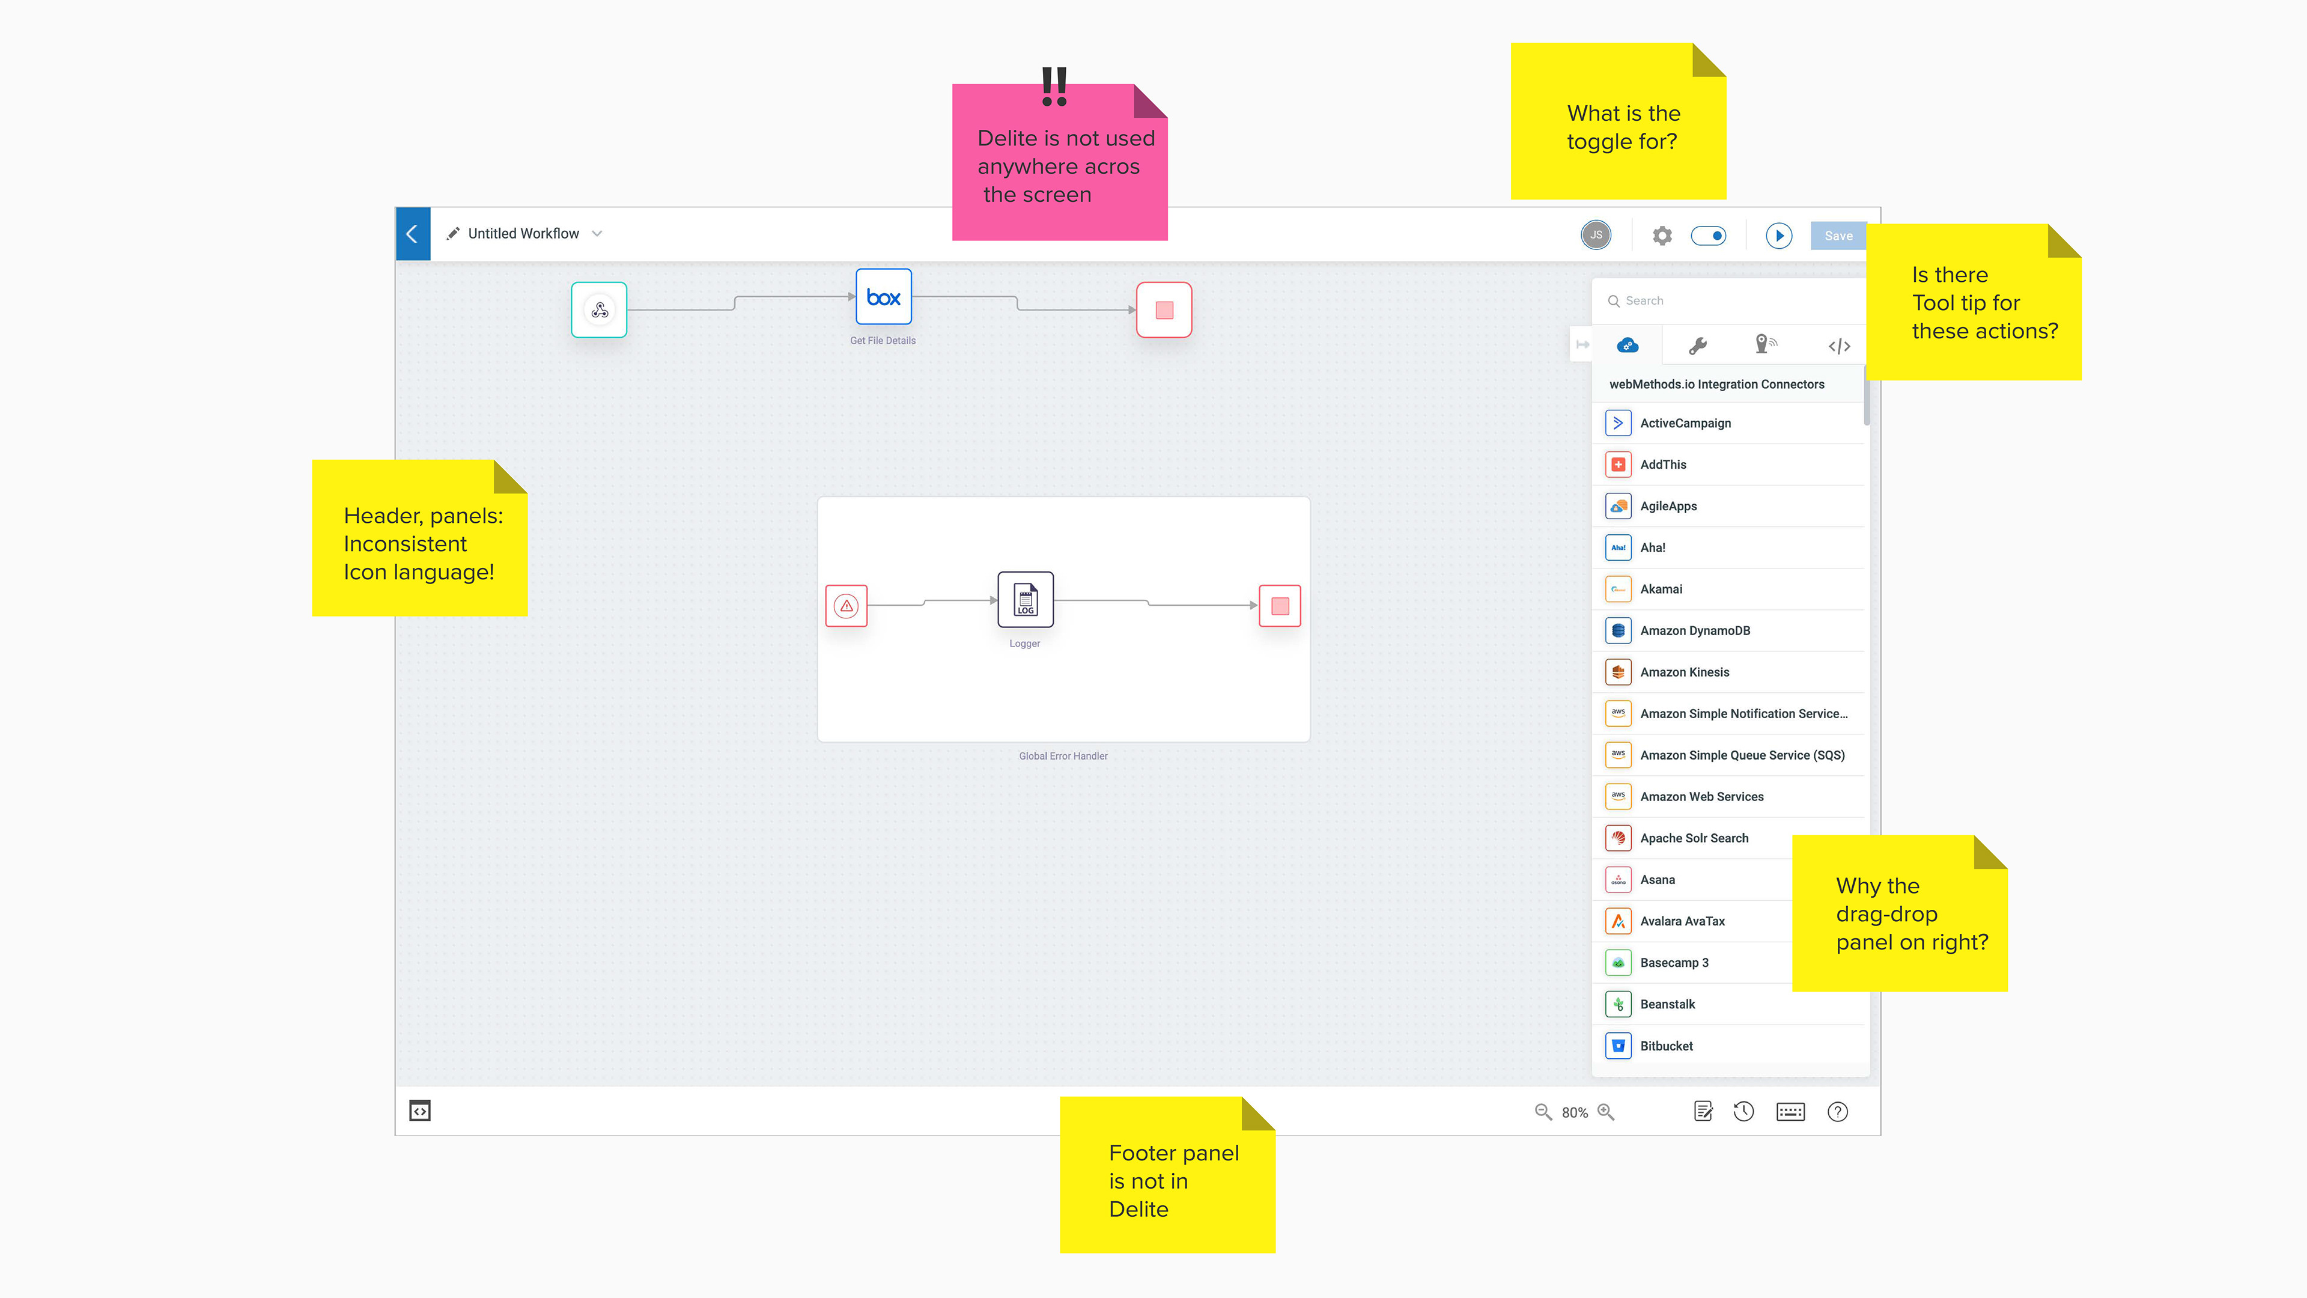Run the workflow with the play button

[x=1780, y=236]
